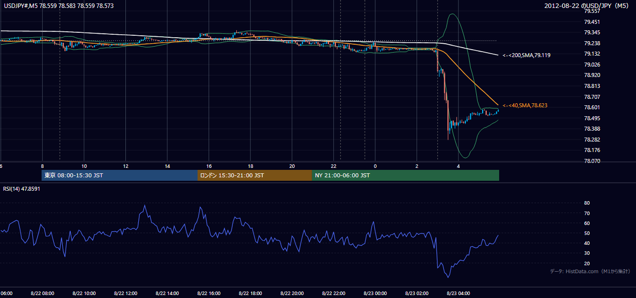Click the 東京 08:00-15:30 JST session bar
The width and height of the screenshot is (636, 298).
click(119, 175)
